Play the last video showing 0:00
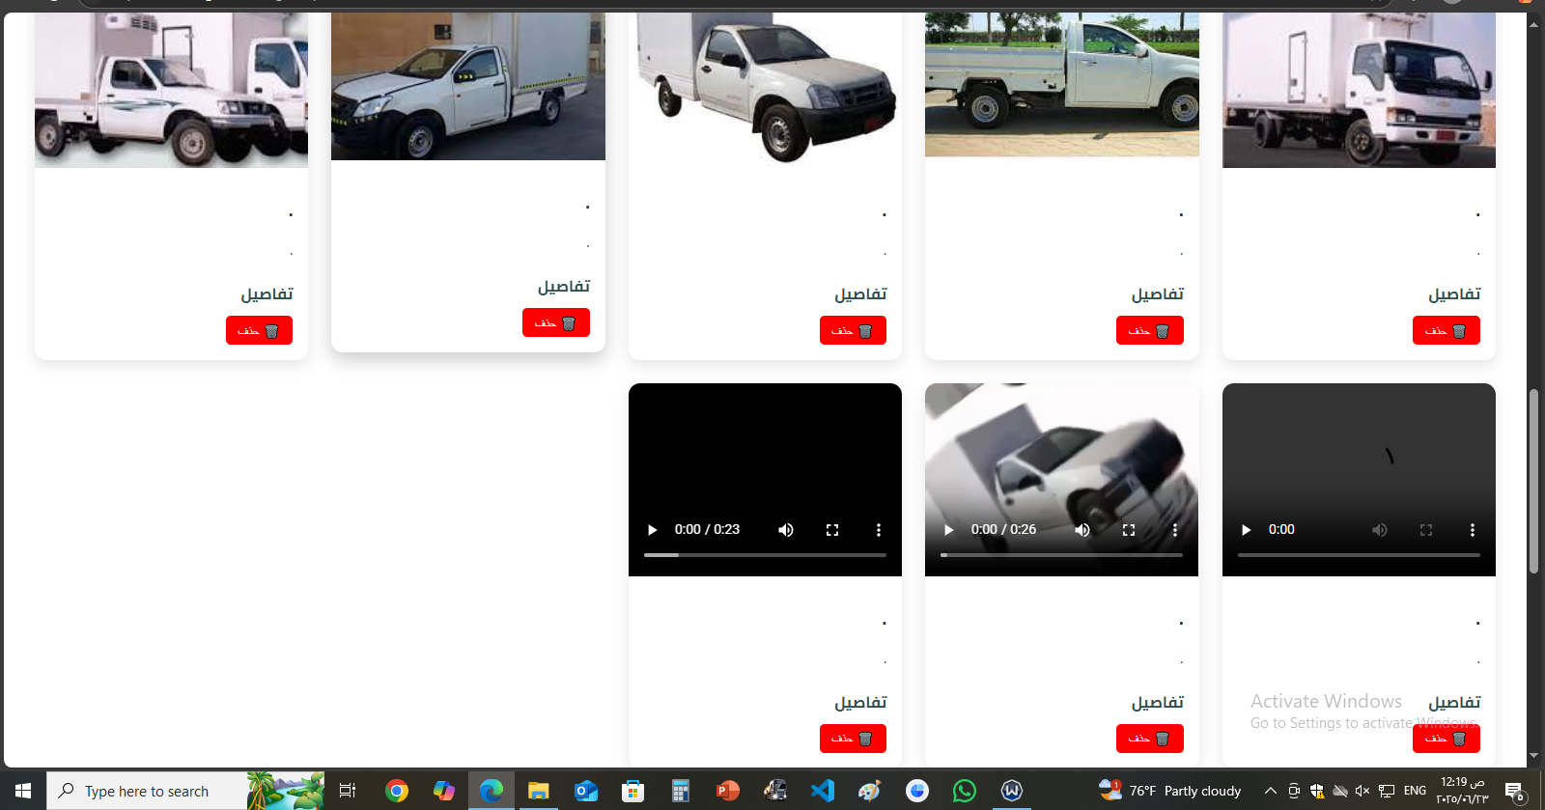The image size is (1545, 810). tap(1246, 530)
